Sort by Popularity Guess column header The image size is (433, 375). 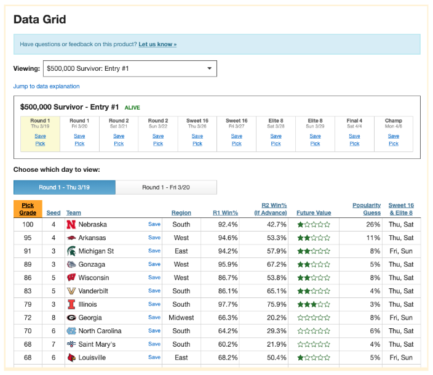pos(367,209)
